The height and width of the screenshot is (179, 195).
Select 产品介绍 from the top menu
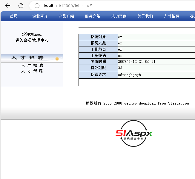(66, 16)
